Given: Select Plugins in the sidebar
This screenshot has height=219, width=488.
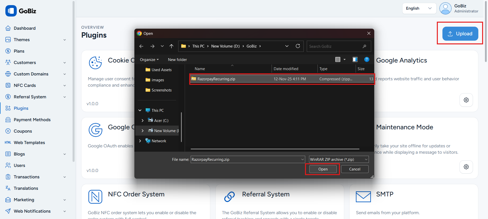Looking at the screenshot, I should tap(21, 108).
